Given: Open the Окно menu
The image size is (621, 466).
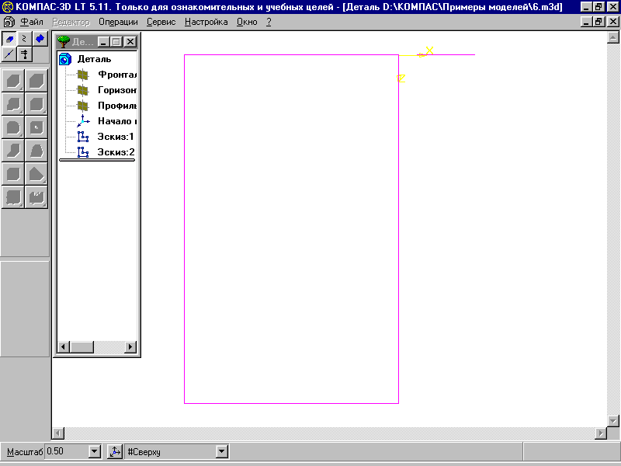Looking at the screenshot, I should 247,22.
